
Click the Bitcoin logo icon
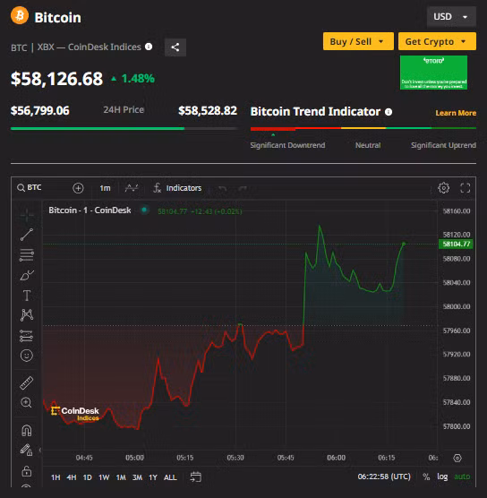click(x=20, y=15)
